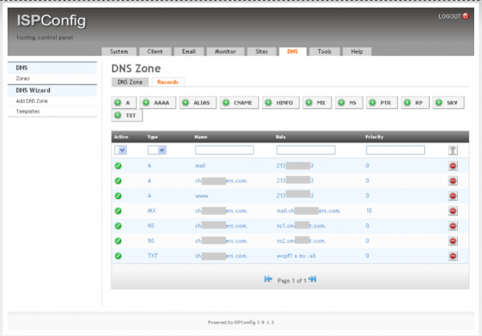
Task: Delete the ns2 NS record
Action: coord(453,241)
